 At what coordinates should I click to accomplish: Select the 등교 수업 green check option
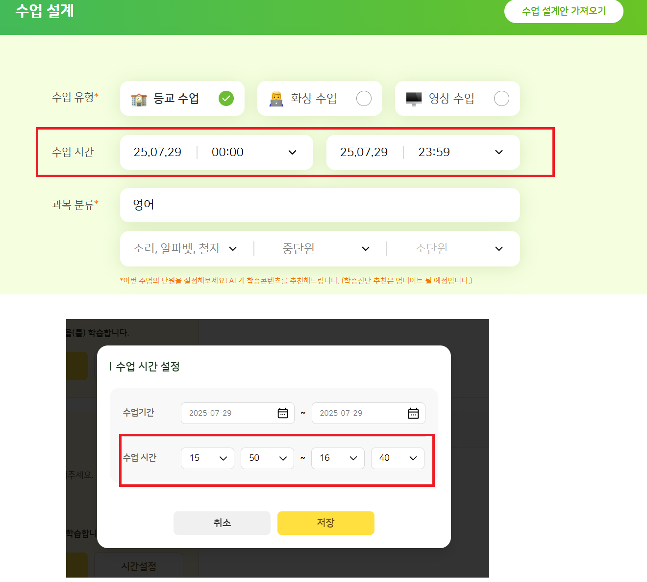(226, 99)
